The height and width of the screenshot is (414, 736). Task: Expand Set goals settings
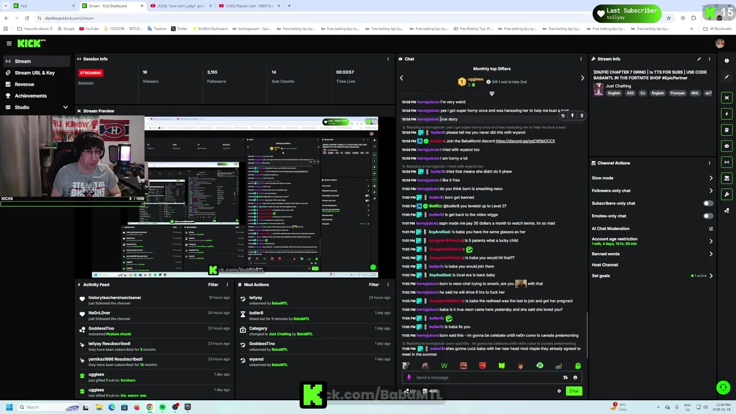tap(711, 275)
